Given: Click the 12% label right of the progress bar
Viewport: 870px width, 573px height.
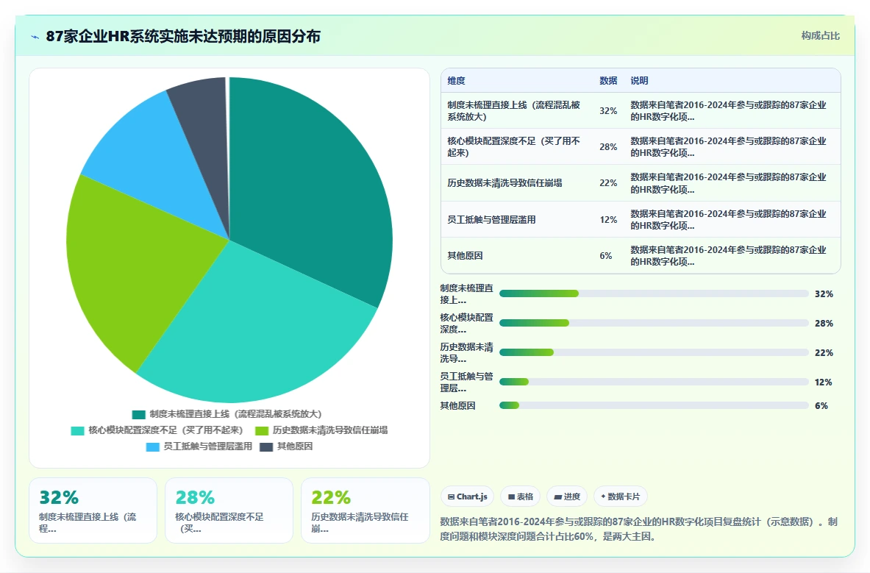Looking at the screenshot, I should click(x=824, y=382).
